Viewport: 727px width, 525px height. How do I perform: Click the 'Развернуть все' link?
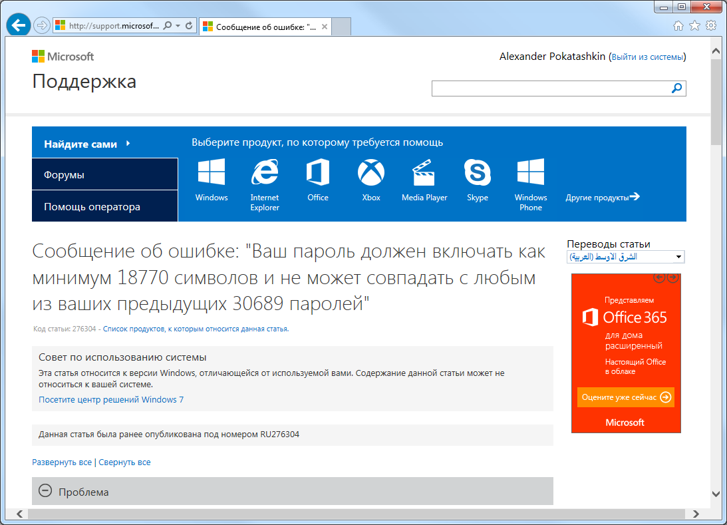pyautogui.click(x=62, y=462)
